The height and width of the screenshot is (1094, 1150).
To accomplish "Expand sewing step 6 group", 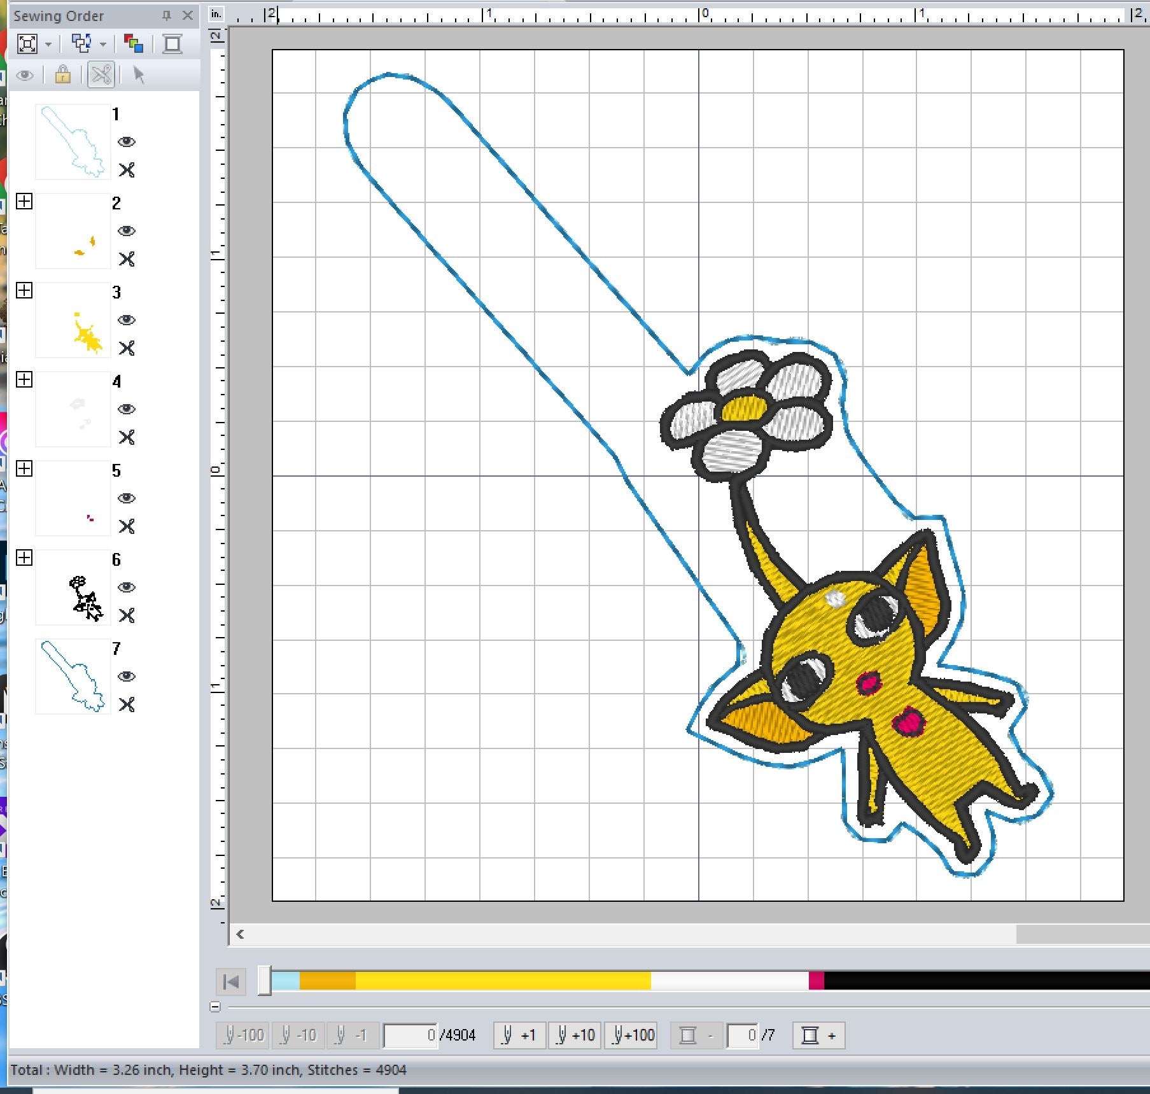I will click(x=24, y=558).
